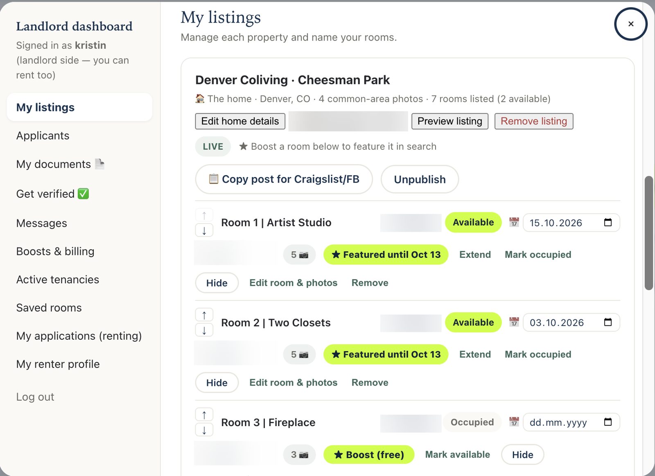Click the page vertical scrollbar
This screenshot has width=655, height=476.
pyautogui.click(x=648, y=233)
